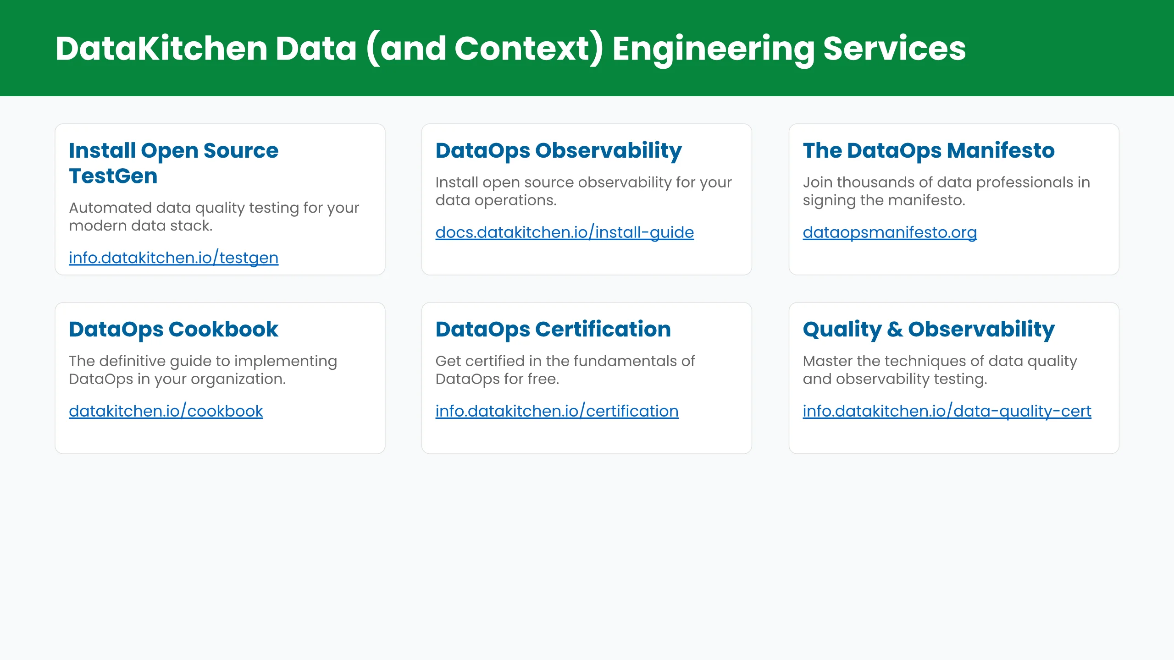
Task: Click the master the techniques description text
Action: point(940,370)
